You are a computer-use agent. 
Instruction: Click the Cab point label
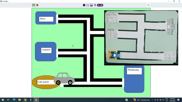46,82
